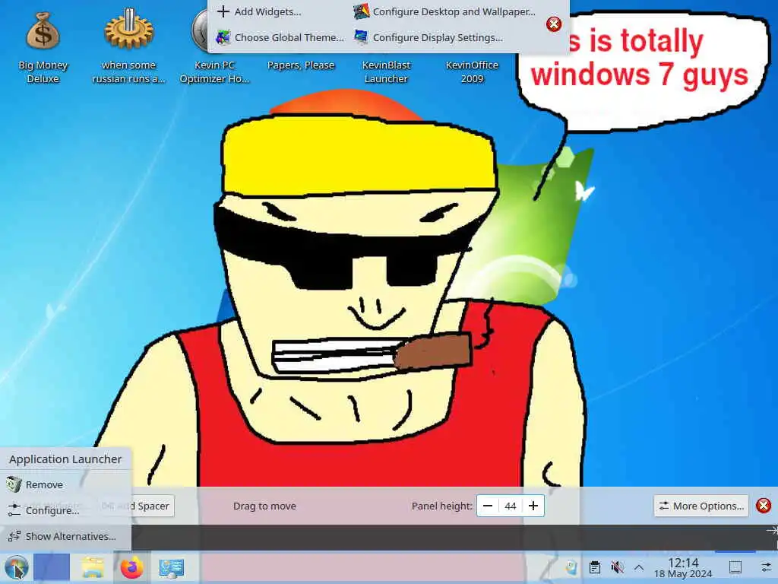Select the KevinBlast Launcher desktop label
778x584 pixels.
point(386,71)
